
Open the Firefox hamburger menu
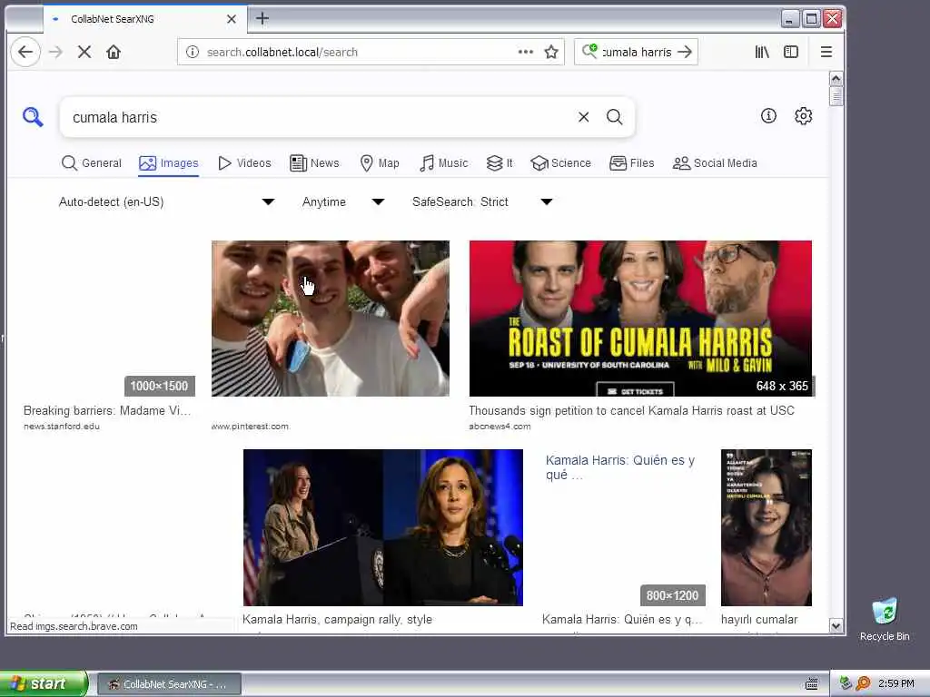[x=826, y=52]
